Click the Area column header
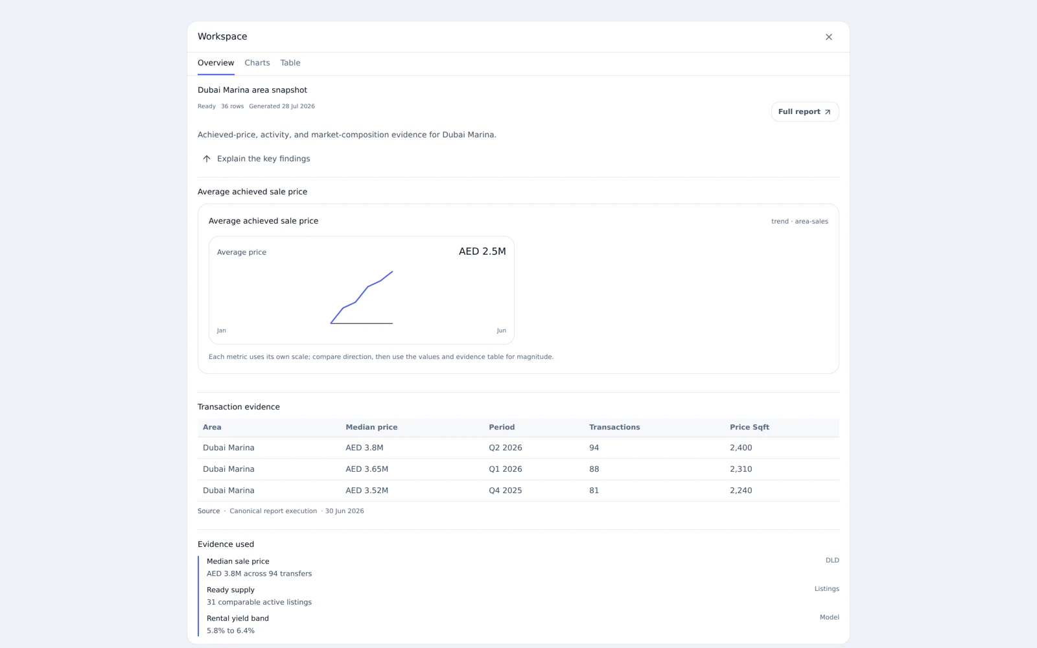Image resolution: width=1037 pixels, height=648 pixels. [x=212, y=427]
